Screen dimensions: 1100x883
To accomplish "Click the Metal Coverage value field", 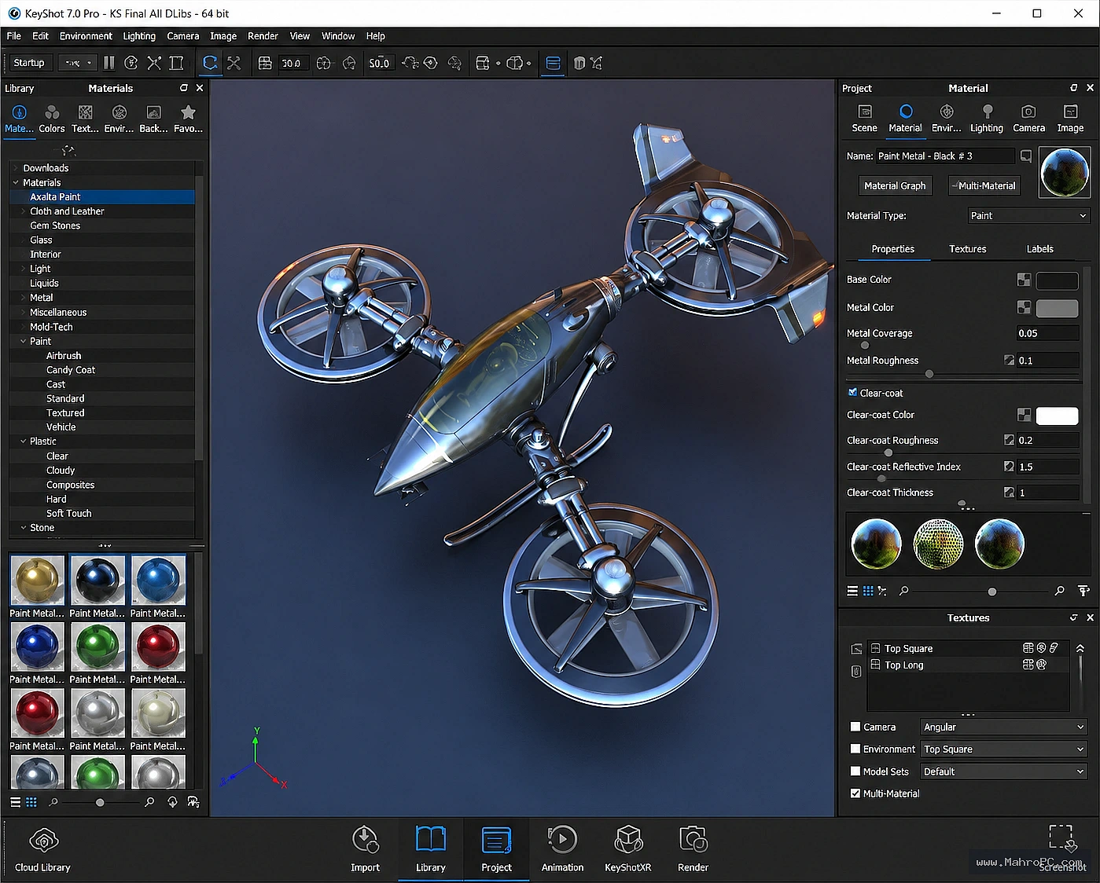I will click(x=1047, y=333).
